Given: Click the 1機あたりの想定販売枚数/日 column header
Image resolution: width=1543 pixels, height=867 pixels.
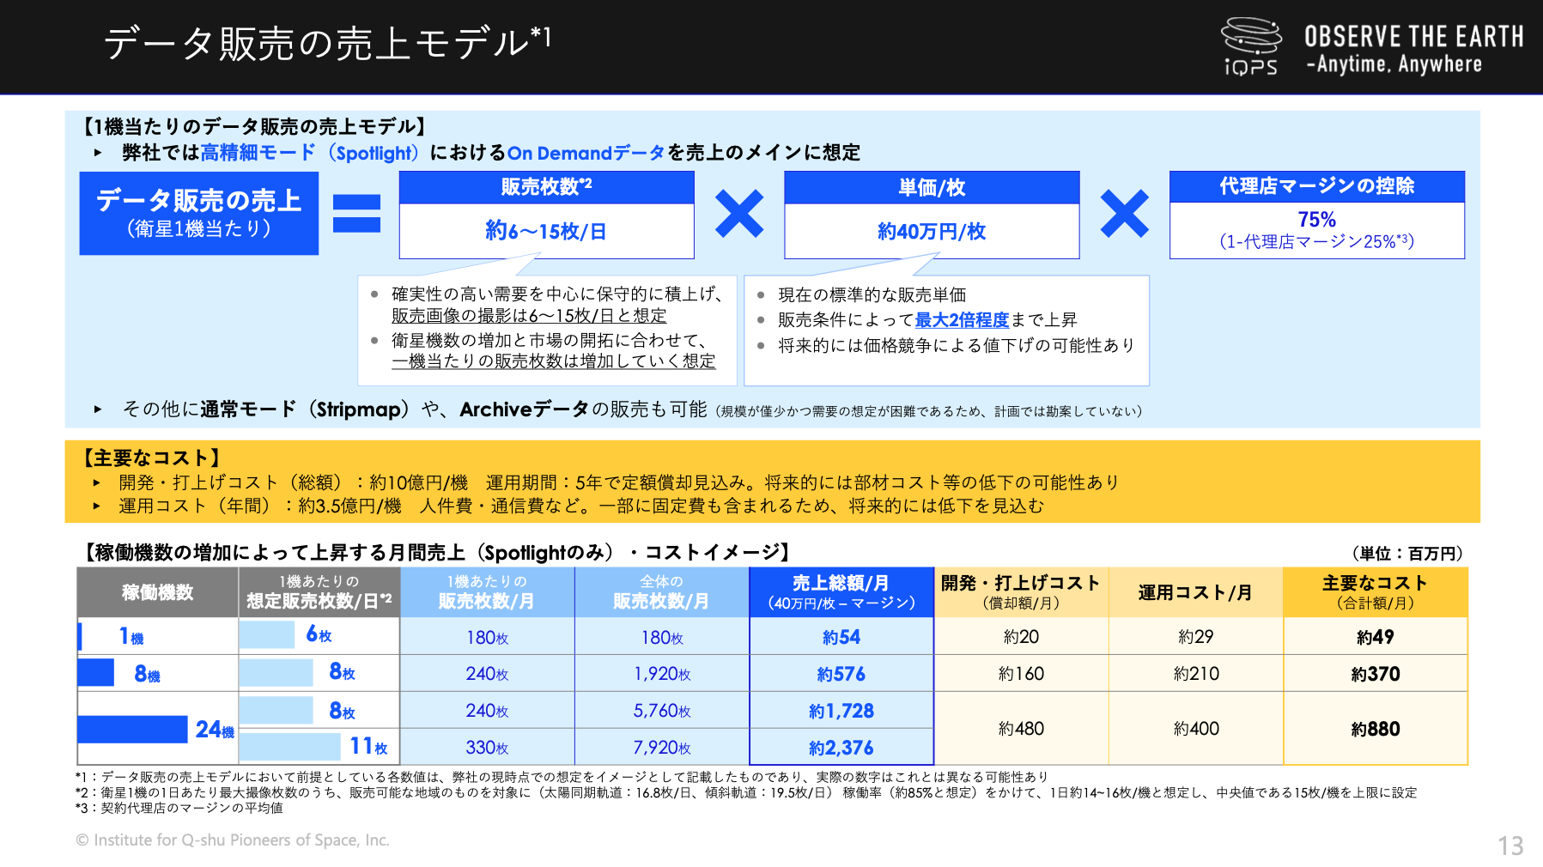Looking at the screenshot, I should [319, 592].
